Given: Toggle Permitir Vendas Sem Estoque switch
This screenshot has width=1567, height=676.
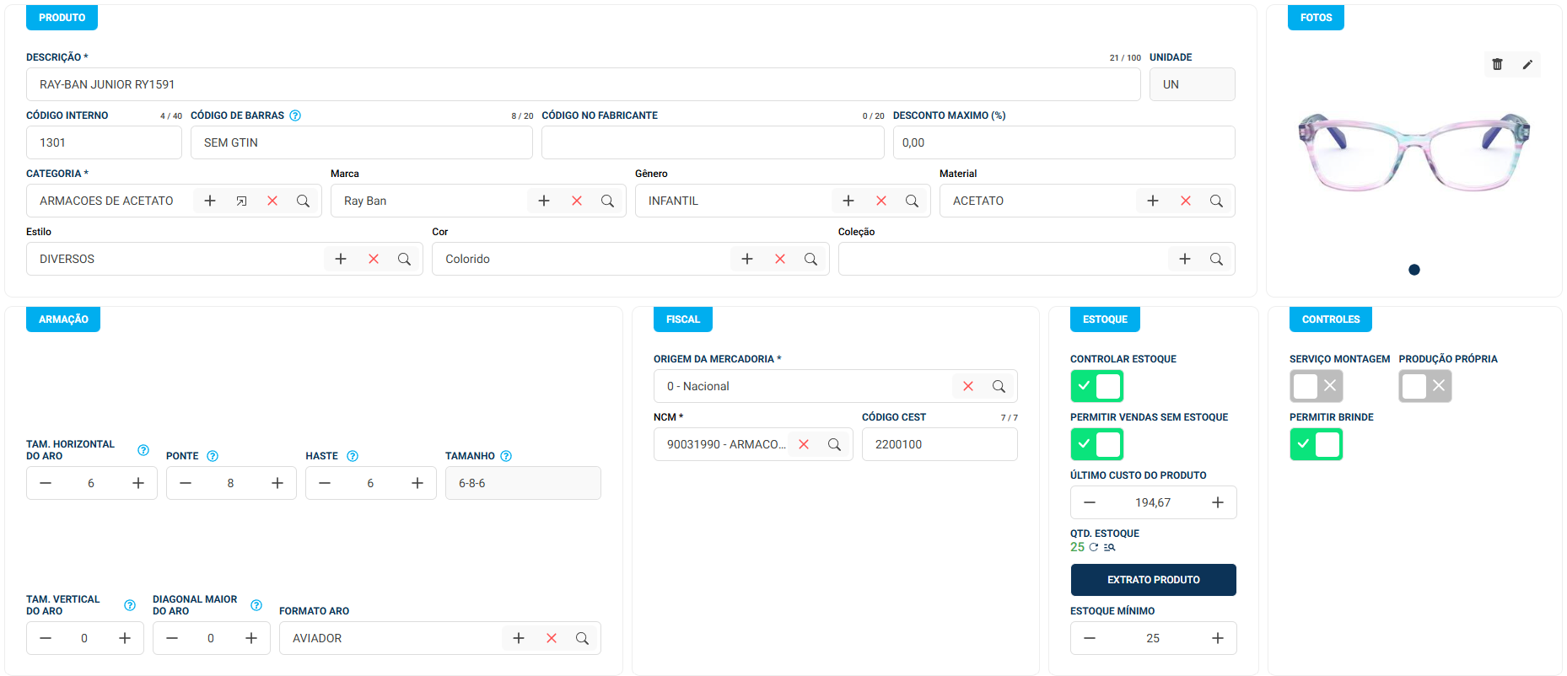Looking at the screenshot, I should [1096, 444].
